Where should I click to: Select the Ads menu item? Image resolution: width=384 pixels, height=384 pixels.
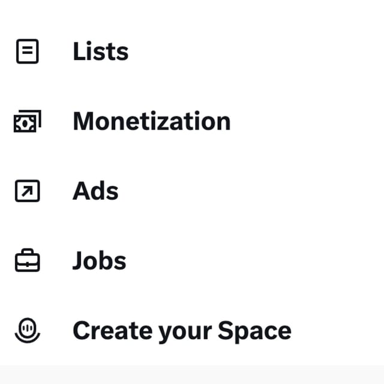point(95,191)
